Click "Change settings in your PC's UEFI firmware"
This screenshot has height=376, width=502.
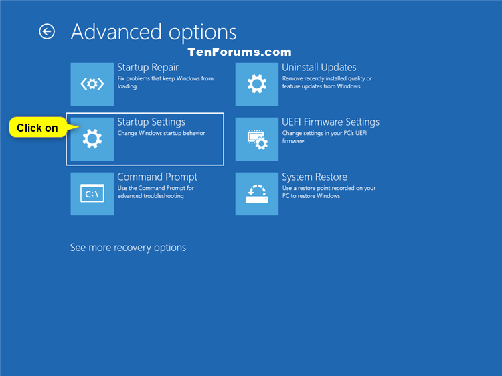pyautogui.click(x=325, y=137)
